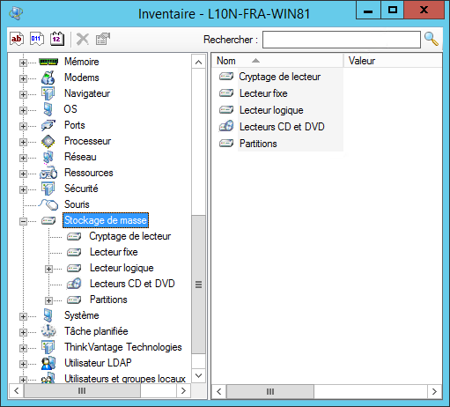Expand the Système tree node
The width and height of the screenshot is (450, 407).
point(23,316)
